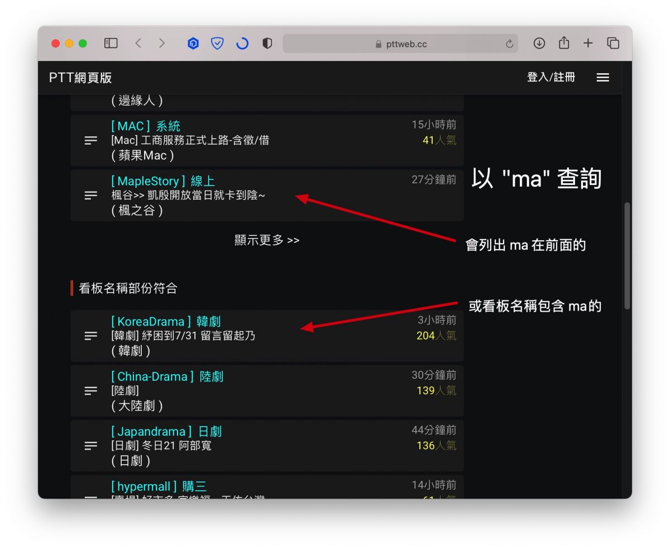The image size is (670, 549).
Task: Reload the page via address bar icon
Action: (x=509, y=44)
